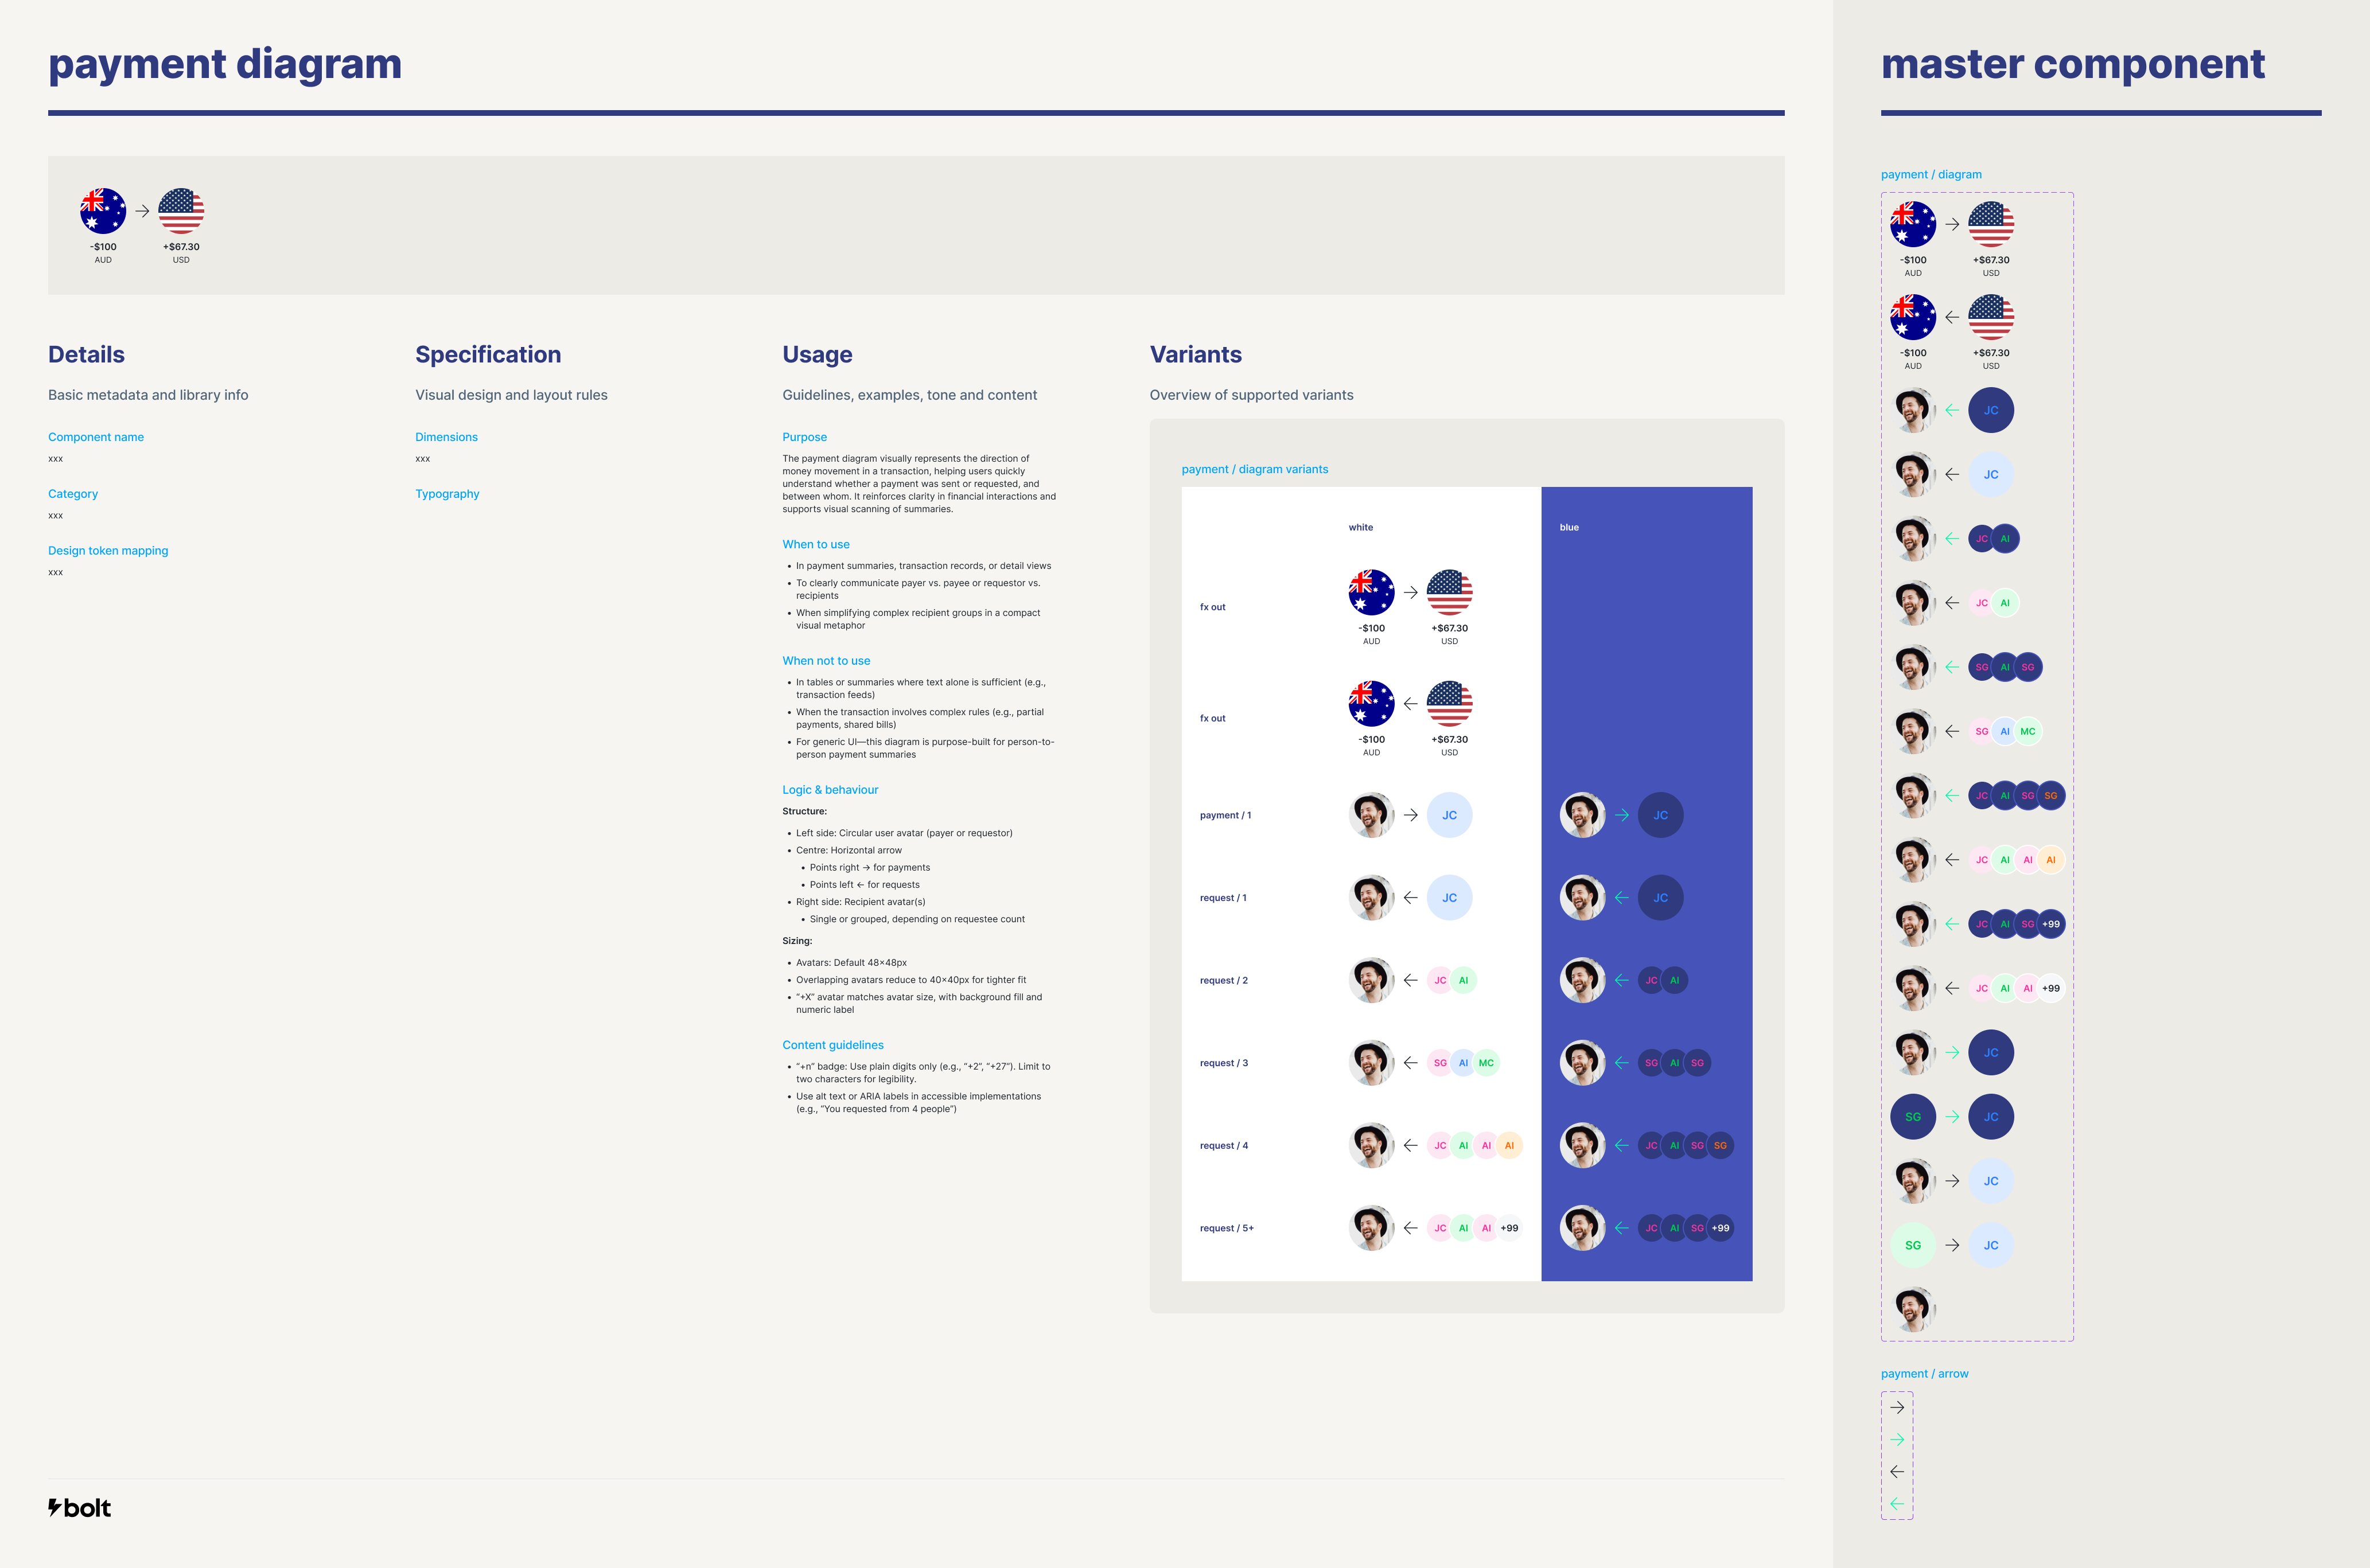Click the payment / diagram variants label
The image size is (2370, 1568).
pyautogui.click(x=1255, y=469)
